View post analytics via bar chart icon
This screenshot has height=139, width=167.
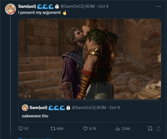click(118, 128)
